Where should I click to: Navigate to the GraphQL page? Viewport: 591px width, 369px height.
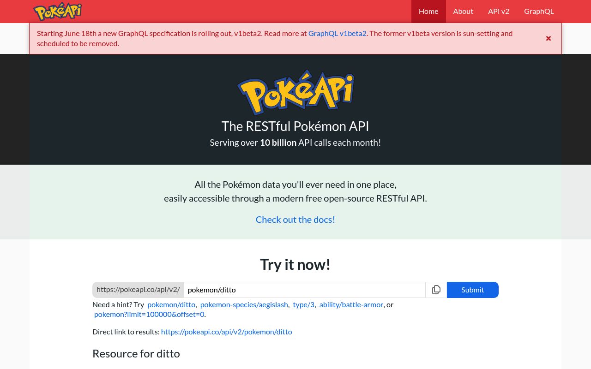pos(538,12)
